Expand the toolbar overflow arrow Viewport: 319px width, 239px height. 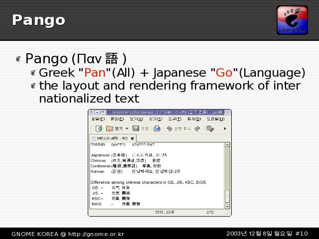pos(224,128)
